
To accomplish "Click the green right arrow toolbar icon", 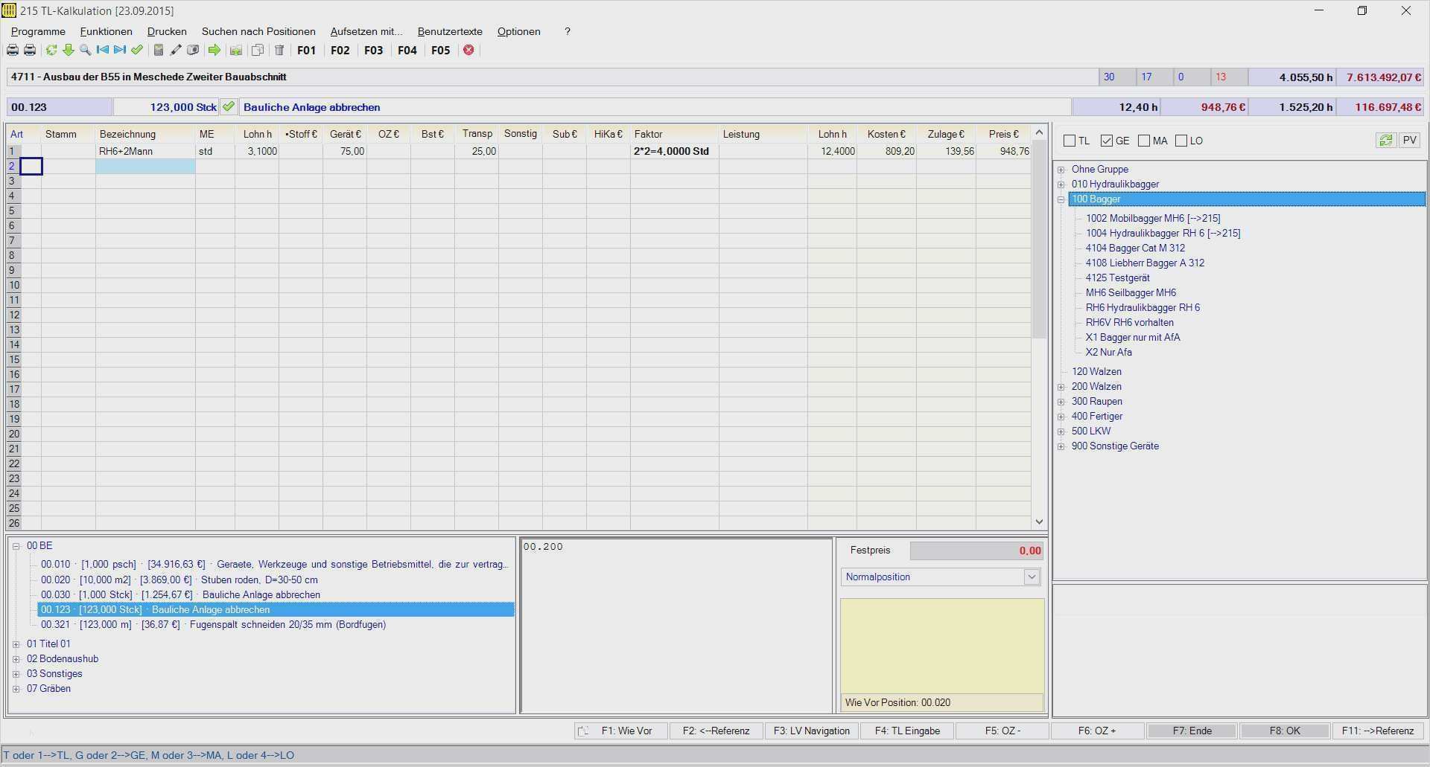I will (x=214, y=50).
